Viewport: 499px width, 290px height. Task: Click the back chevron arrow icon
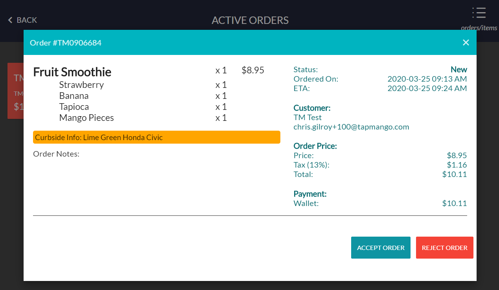tap(10, 20)
